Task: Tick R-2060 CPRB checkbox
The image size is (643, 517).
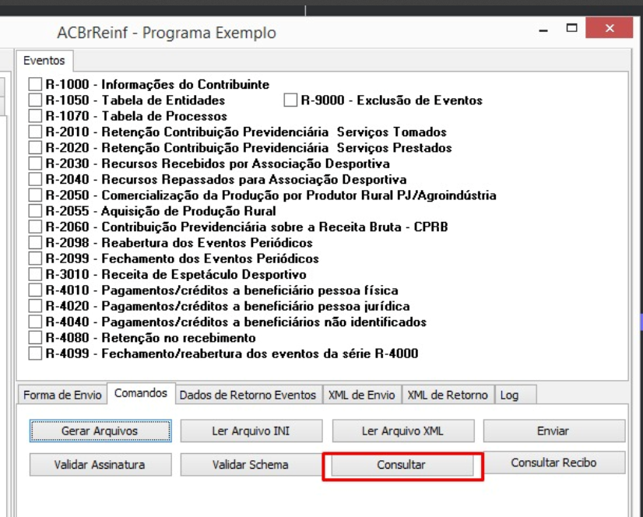Action: [35, 227]
